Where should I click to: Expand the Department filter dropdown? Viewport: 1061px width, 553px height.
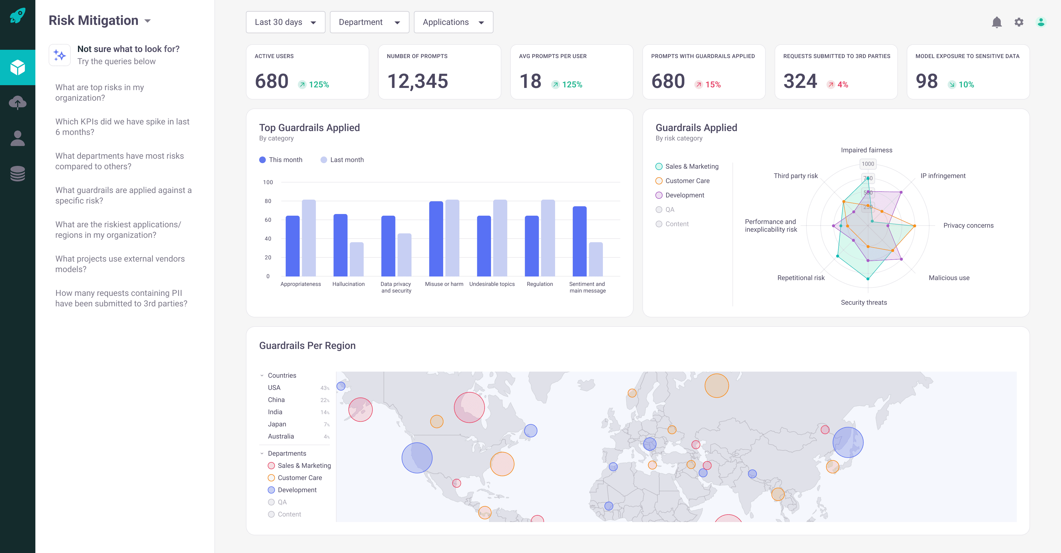[x=369, y=22]
